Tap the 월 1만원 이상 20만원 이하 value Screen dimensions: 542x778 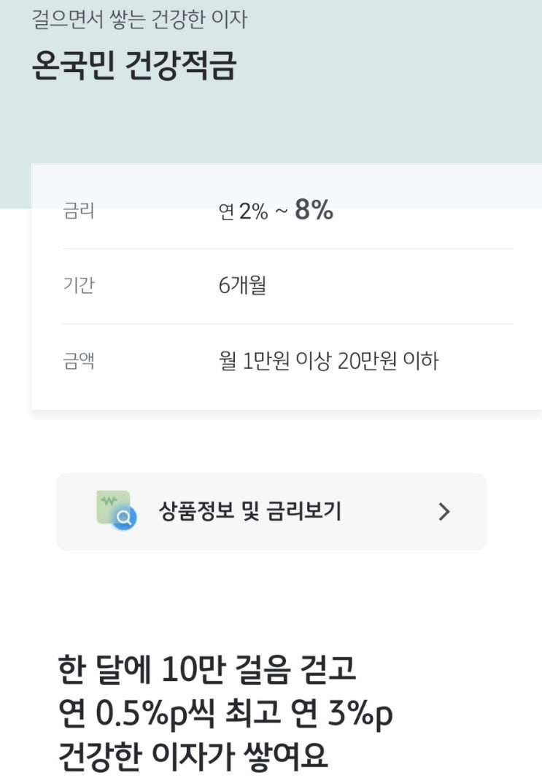pos(328,361)
